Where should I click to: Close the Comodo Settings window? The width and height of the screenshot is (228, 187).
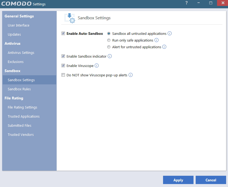pyautogui.click(x=223, y=3)
